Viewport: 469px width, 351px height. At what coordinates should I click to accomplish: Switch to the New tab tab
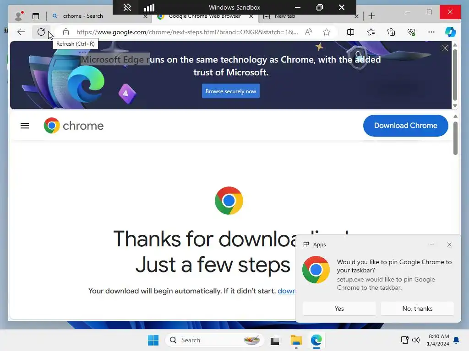pos(285,16)
